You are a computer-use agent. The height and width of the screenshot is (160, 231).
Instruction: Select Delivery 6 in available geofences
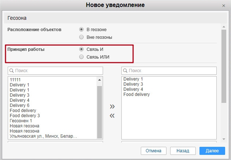20,105
